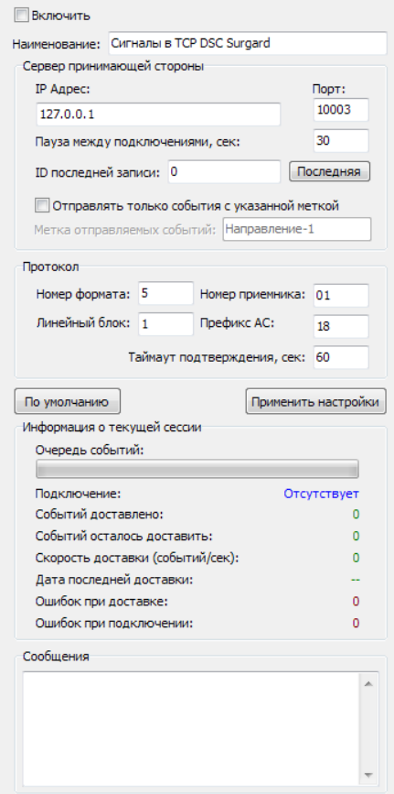Toggle the send only labeled events checkbox
This screenshot has width=394, height=794.
(42, 205)
